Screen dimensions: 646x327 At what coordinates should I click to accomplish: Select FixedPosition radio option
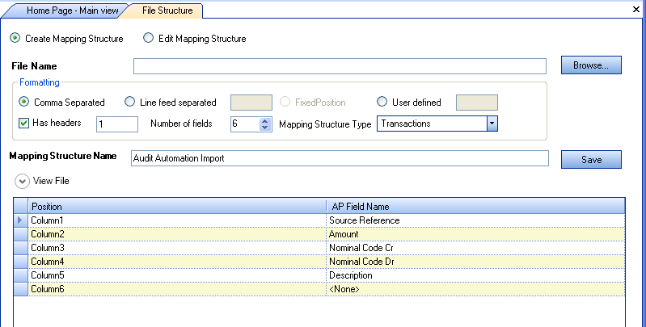285,102
